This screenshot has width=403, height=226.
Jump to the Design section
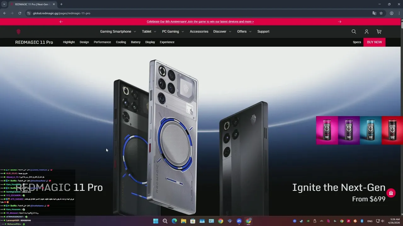tap(84, 42)
